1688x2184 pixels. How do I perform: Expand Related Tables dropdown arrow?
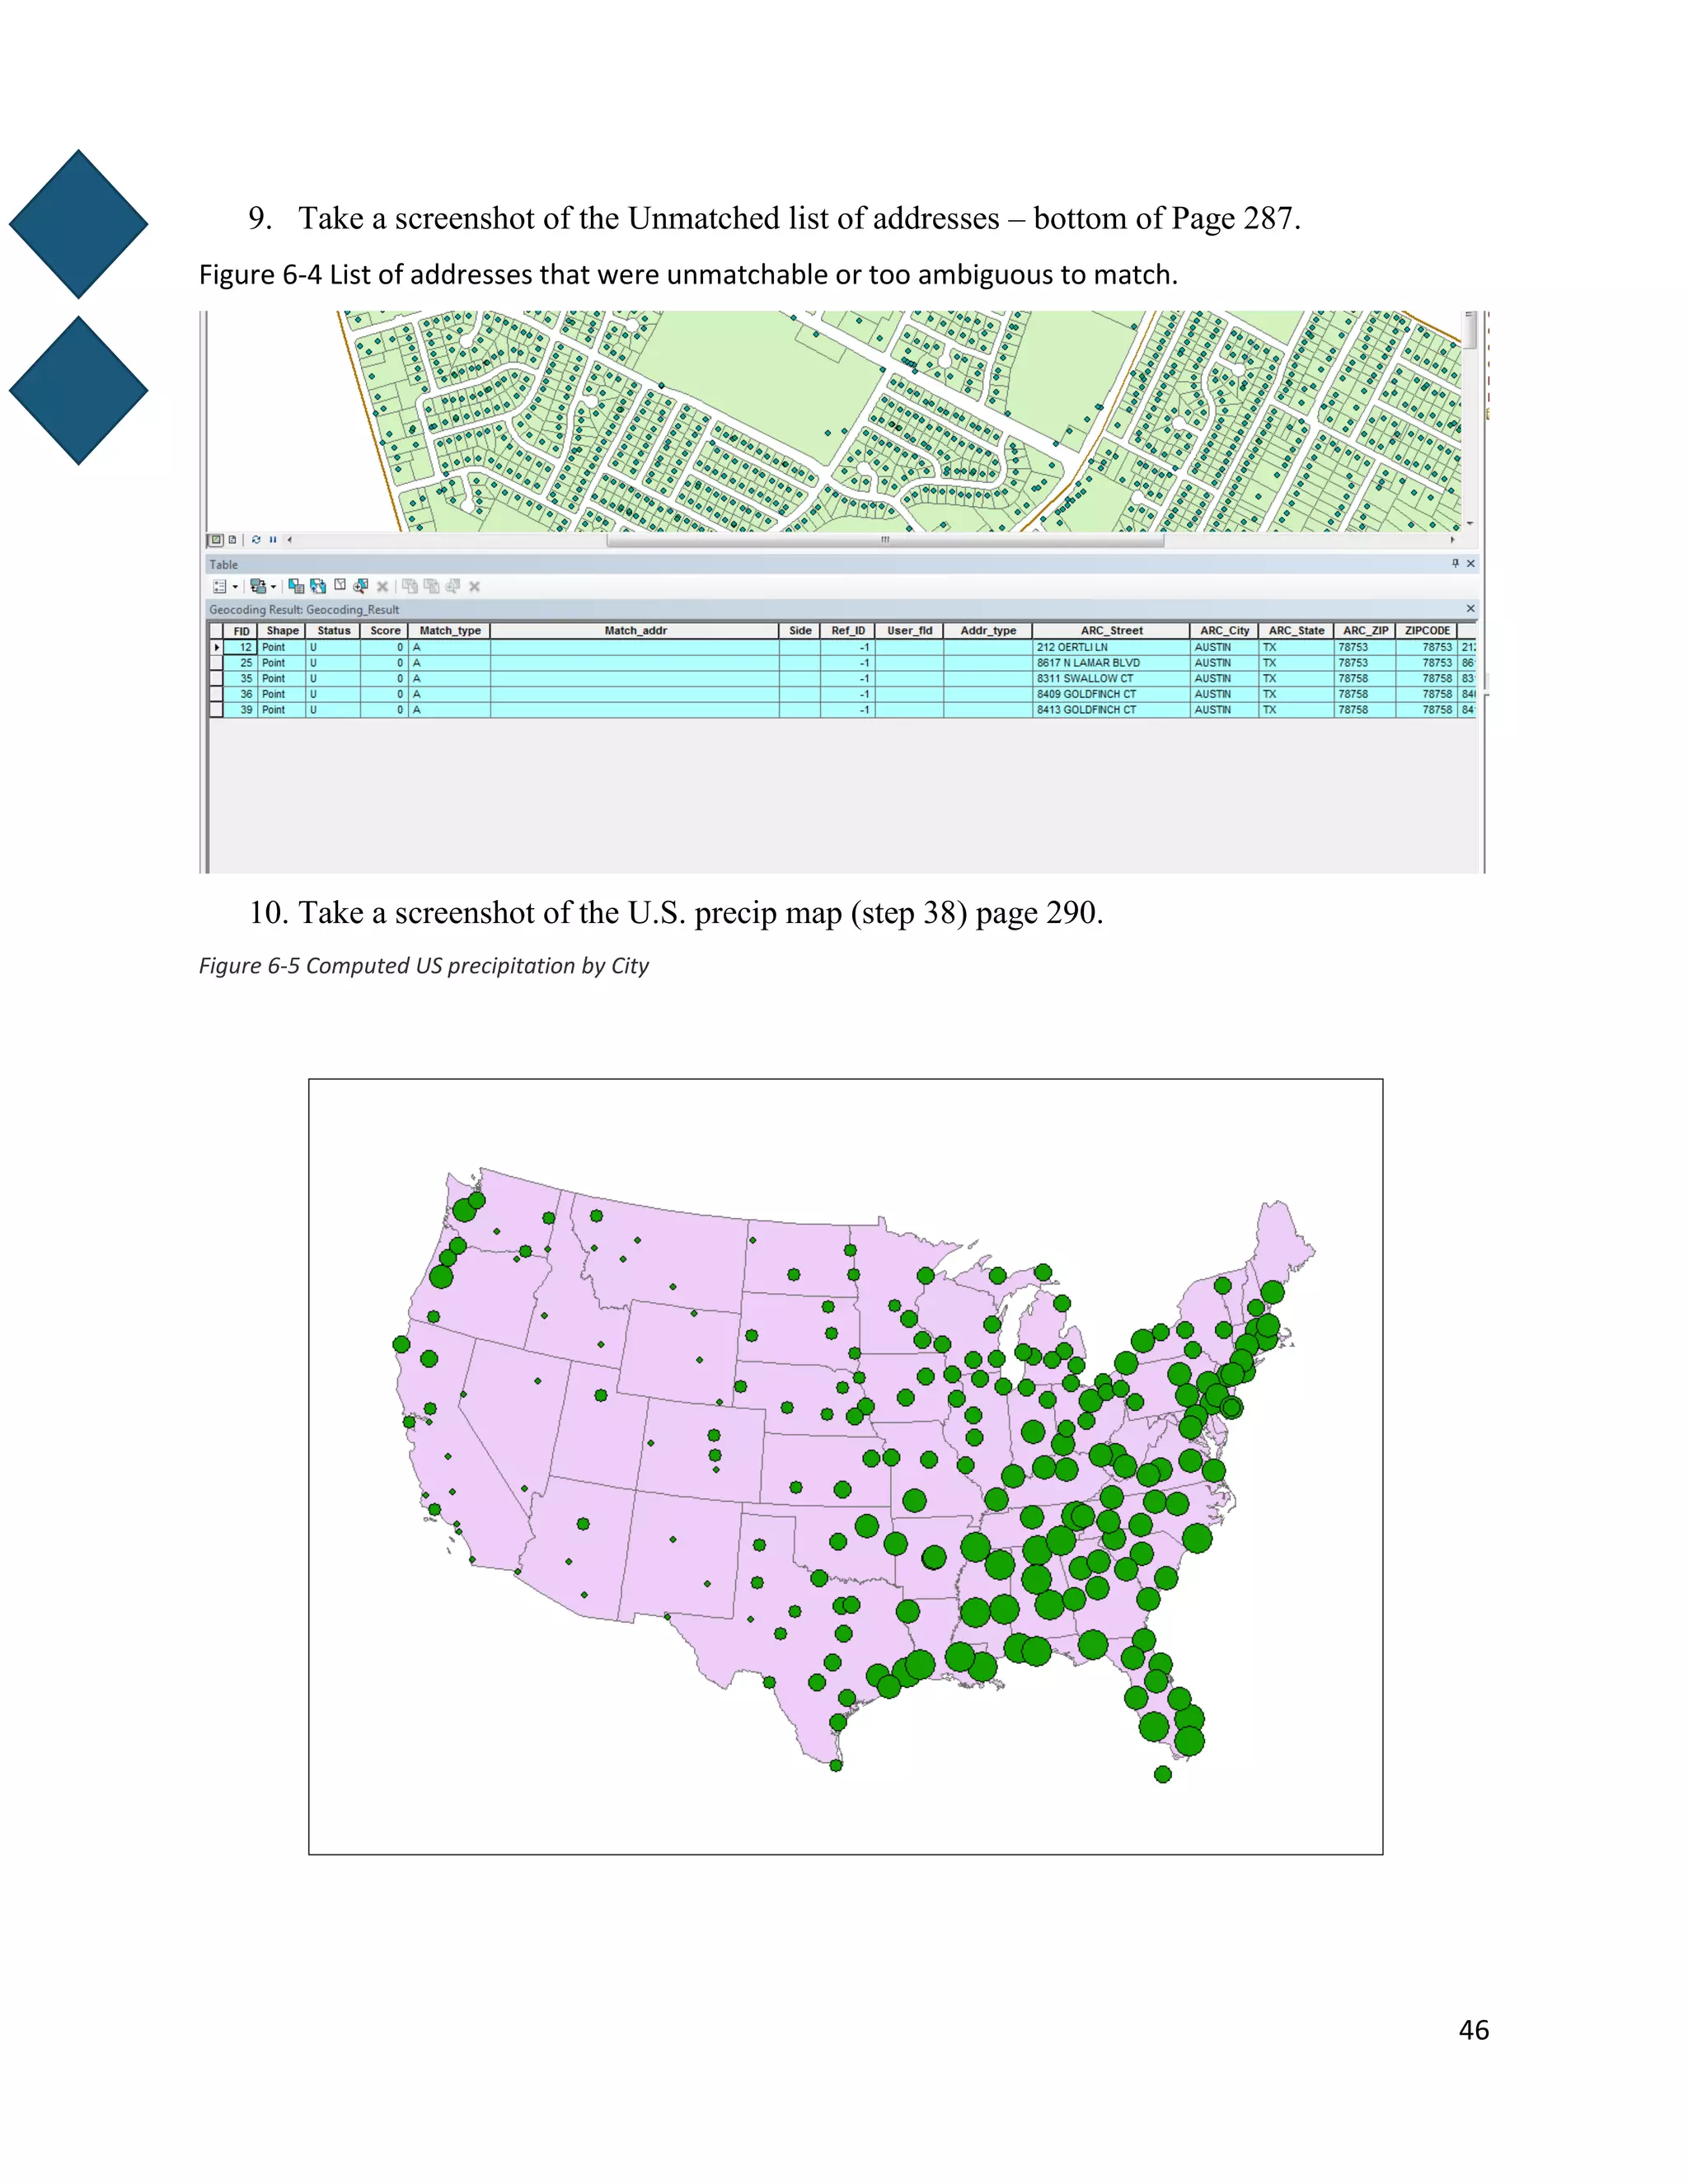click(x=273, y=587)
